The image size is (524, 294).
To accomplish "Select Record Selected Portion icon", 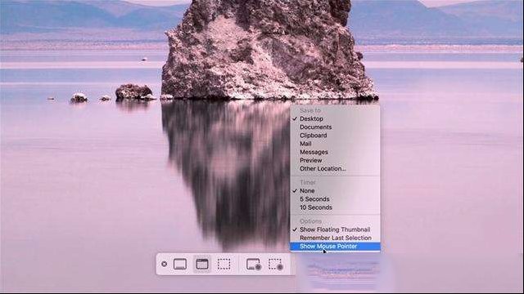I will pyautogui.click(x=276, y=265).
